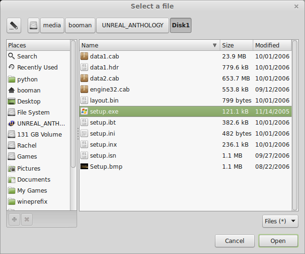Open Documents in Places

pos(38,179)
